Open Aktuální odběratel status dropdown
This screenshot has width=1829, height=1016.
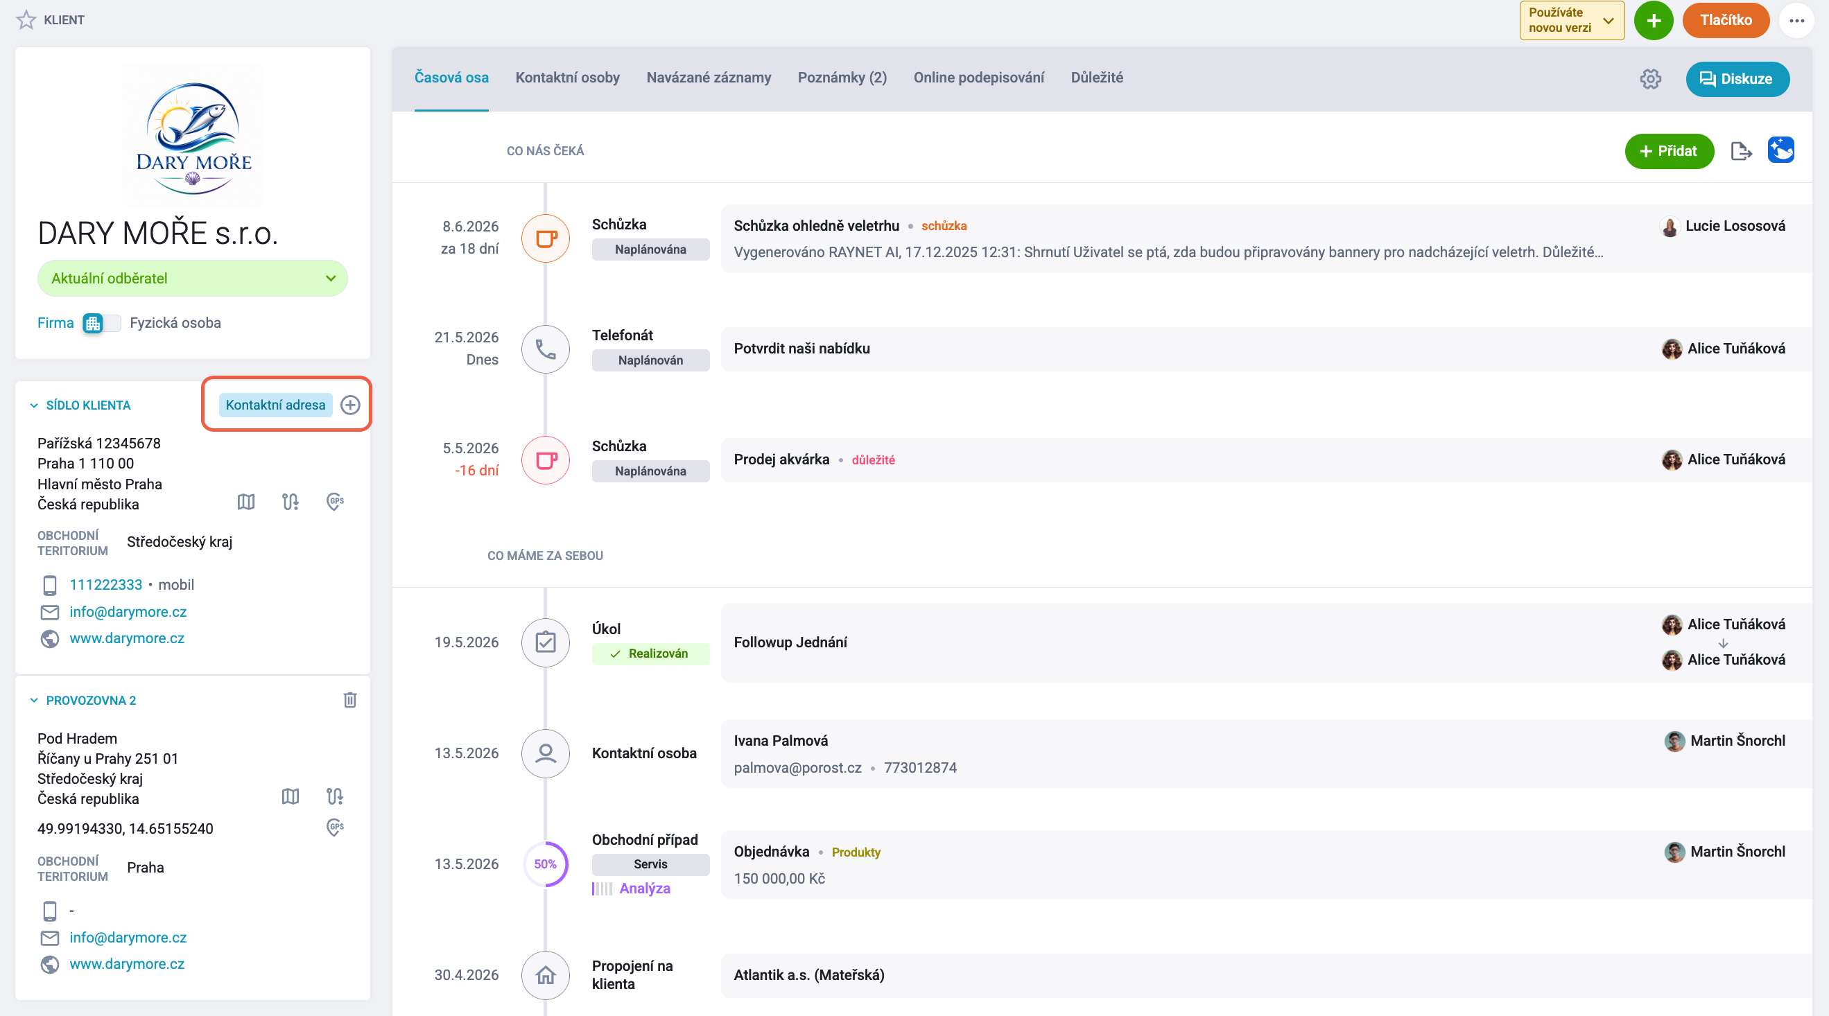coord(193,279)
